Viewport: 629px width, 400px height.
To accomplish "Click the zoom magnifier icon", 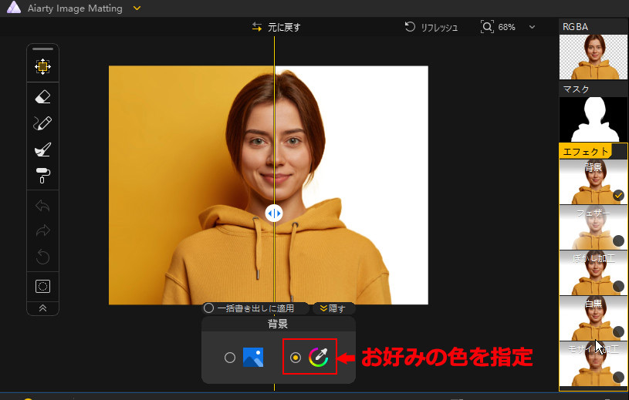I will pyautogui.click(x=487, y=27).
